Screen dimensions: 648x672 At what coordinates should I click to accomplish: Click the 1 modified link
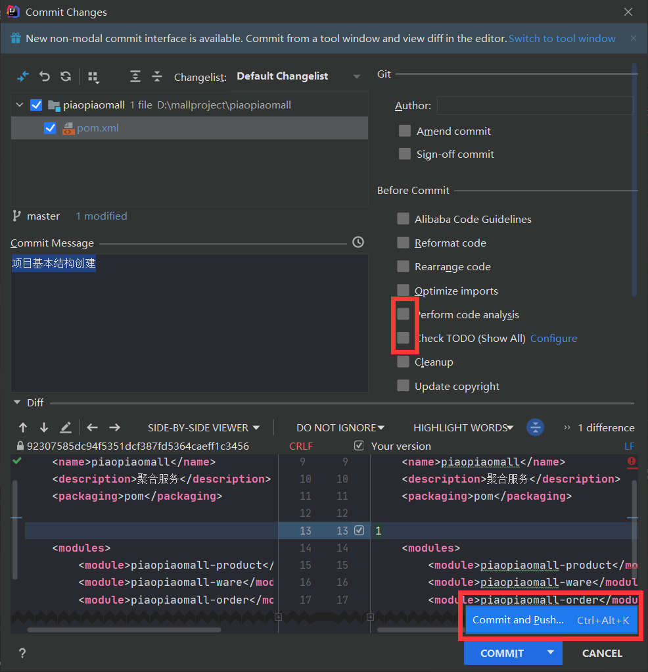[x=101, y=216]
